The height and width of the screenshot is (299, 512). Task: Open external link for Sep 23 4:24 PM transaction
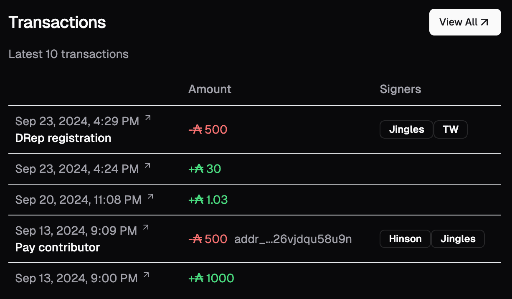click(147, 166)
